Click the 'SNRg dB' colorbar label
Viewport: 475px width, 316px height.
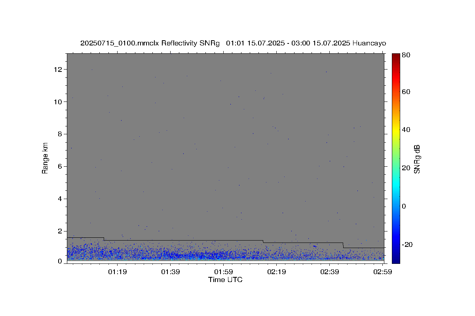tap(417, 159)
